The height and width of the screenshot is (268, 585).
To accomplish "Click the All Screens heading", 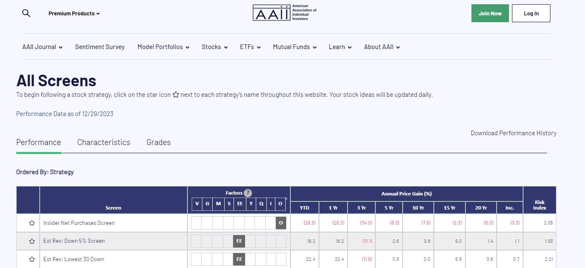I will tap(56, 81).
